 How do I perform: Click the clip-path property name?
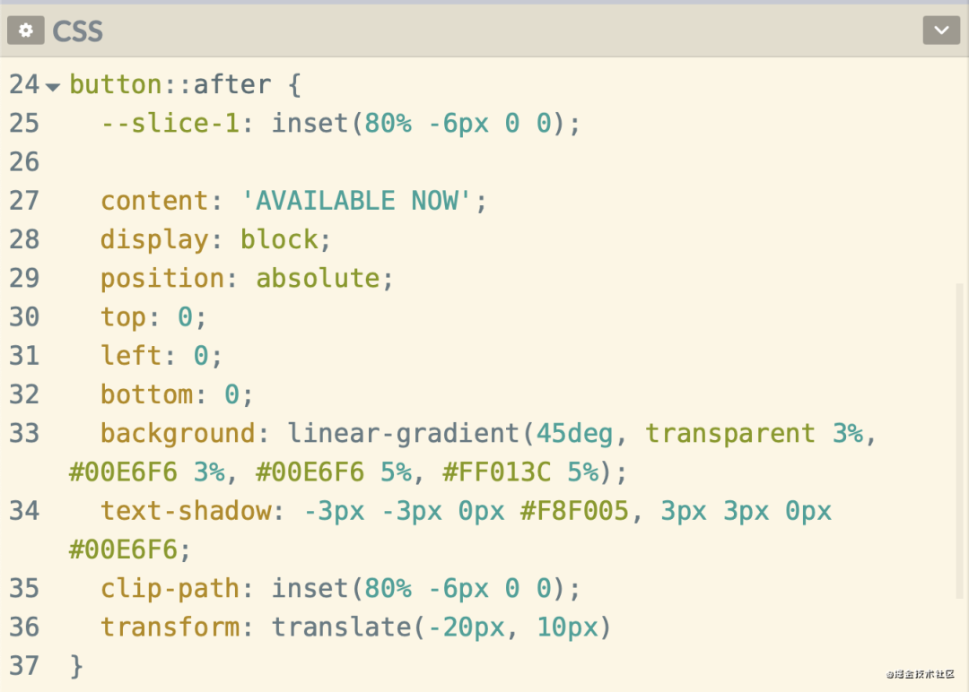(x=170, y=589)
